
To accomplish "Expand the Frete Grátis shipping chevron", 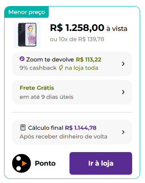I will (123, 92).
